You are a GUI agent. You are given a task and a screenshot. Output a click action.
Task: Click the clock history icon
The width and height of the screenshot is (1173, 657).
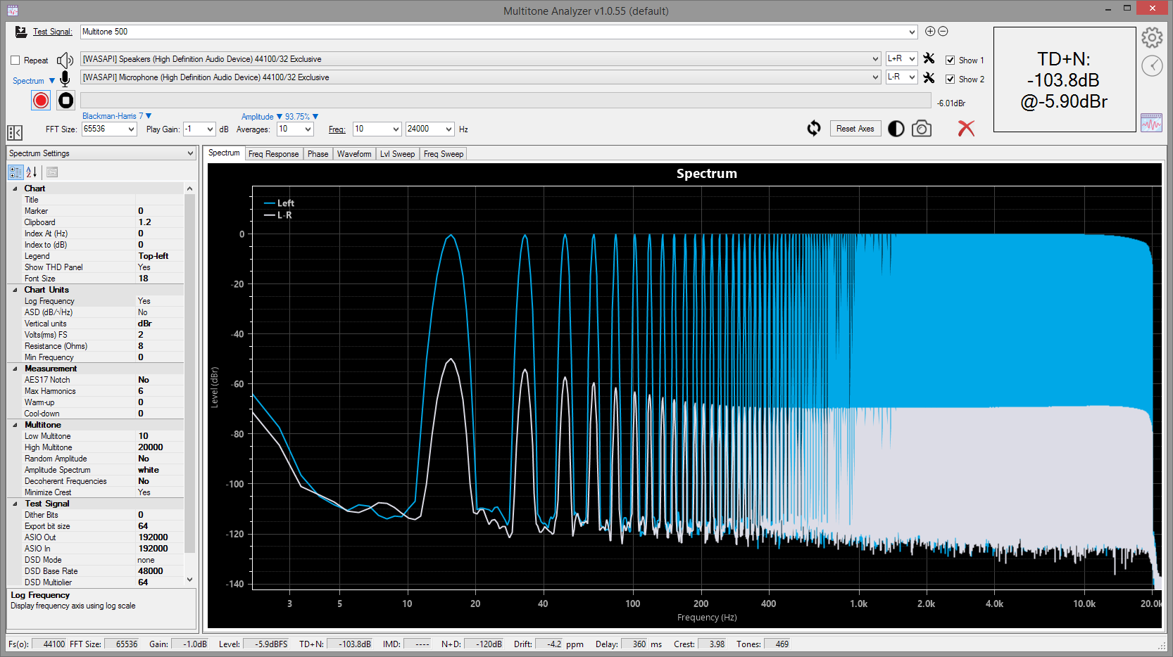(x=1152, y=66)
